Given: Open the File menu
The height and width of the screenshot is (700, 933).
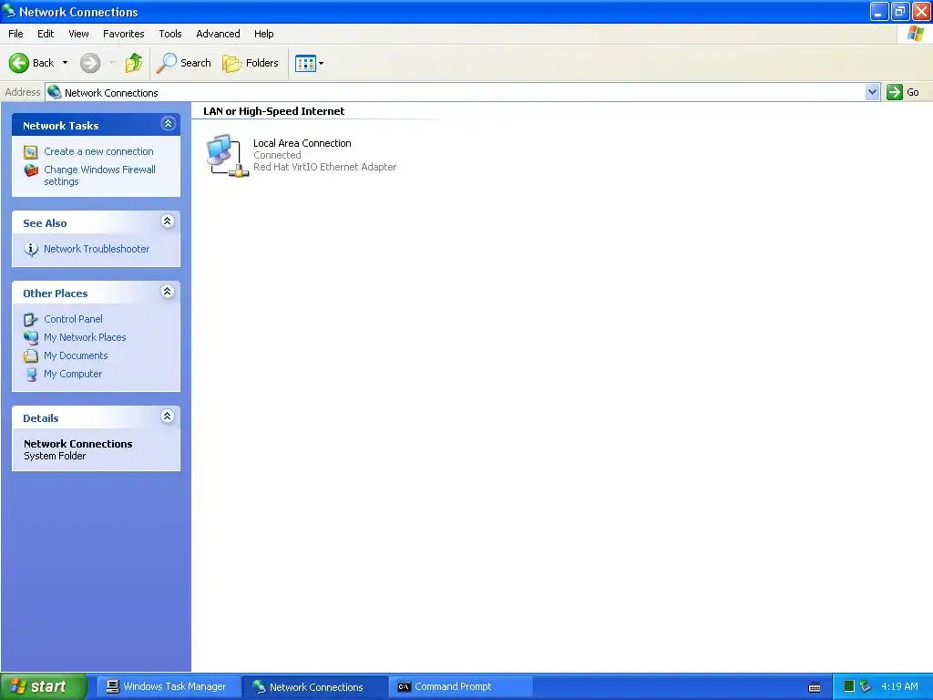Looking at the screenshot, I should coord(16,34).
